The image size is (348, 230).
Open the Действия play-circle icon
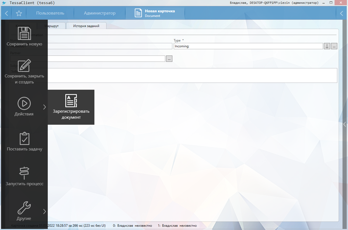(24, 103)
